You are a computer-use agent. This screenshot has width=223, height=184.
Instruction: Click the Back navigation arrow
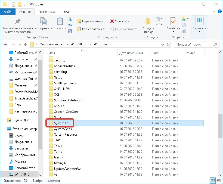coord(5,45)
